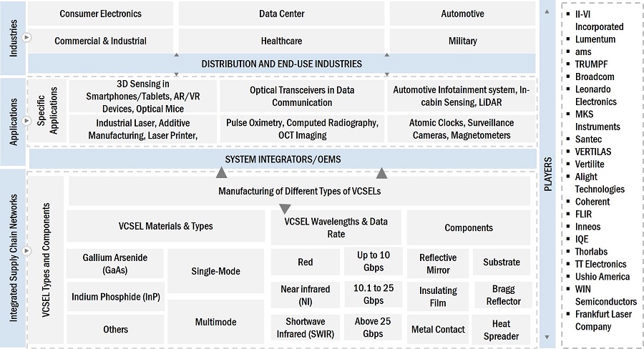Click the Players vertical label bar
This screenshot has height=349, width=644.
548,174
